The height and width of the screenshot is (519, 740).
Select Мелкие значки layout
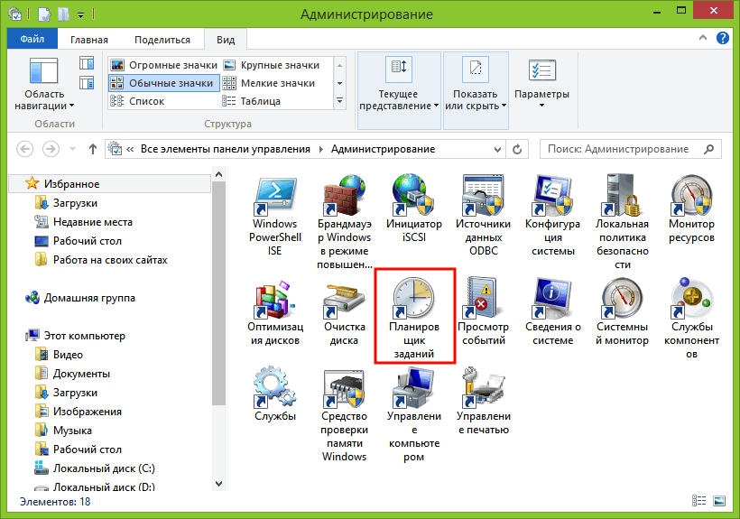click(269, 83)
